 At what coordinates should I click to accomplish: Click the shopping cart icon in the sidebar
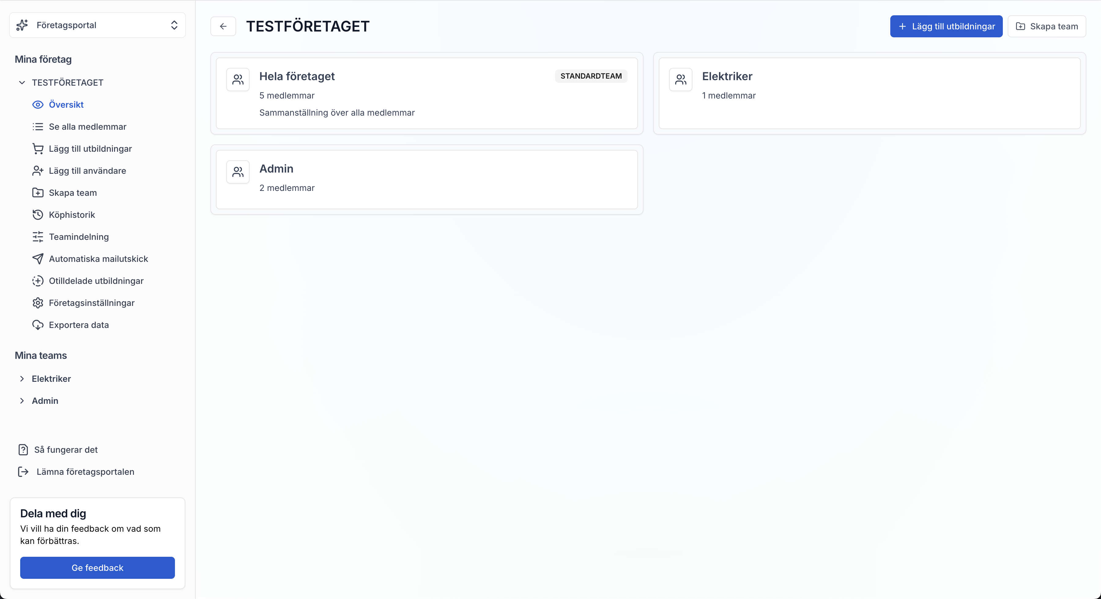(38, 149)
